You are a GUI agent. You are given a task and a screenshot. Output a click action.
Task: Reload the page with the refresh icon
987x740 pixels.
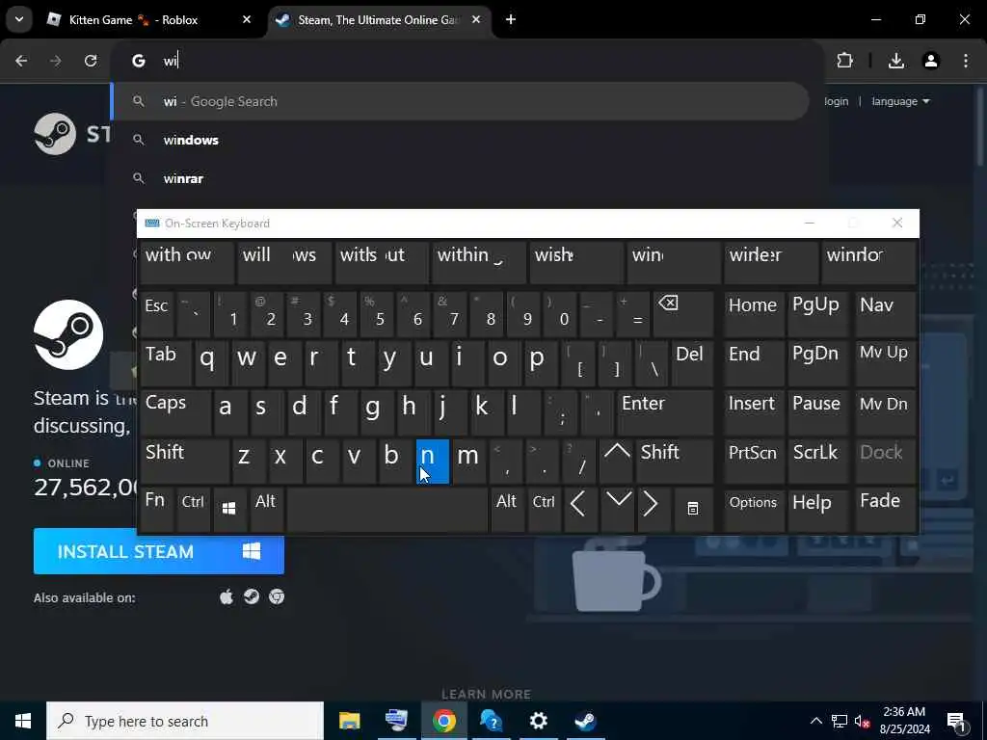coord(91,61)
